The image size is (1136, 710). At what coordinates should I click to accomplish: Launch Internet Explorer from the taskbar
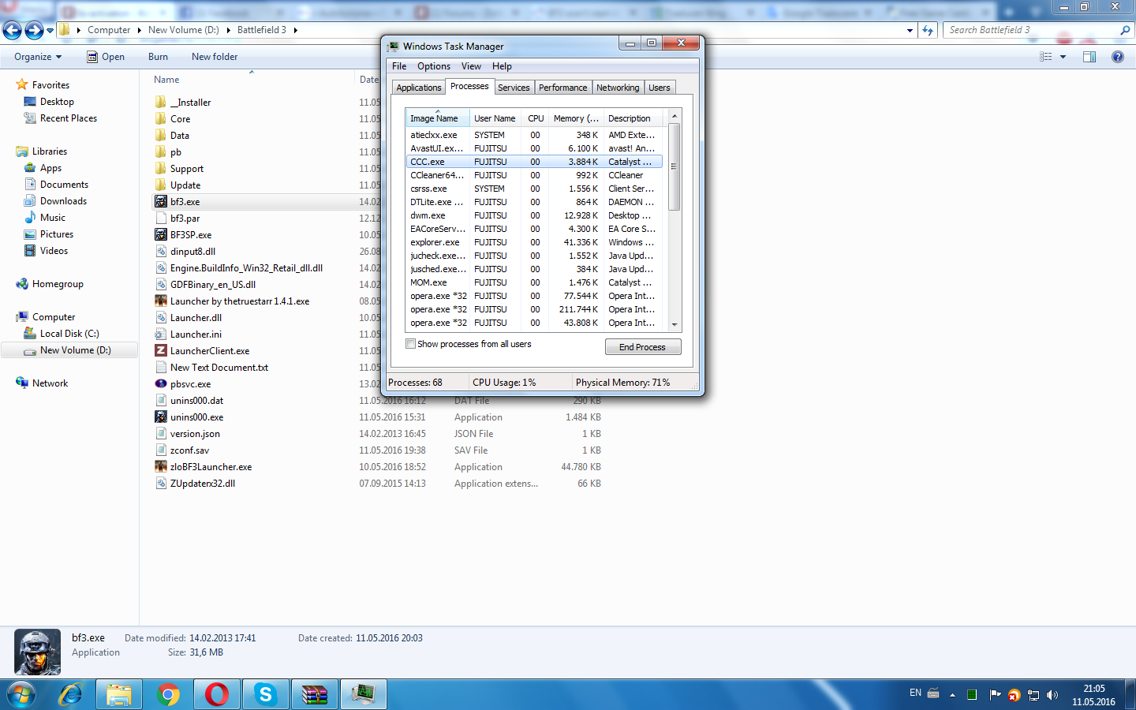(x=71, y=694)
